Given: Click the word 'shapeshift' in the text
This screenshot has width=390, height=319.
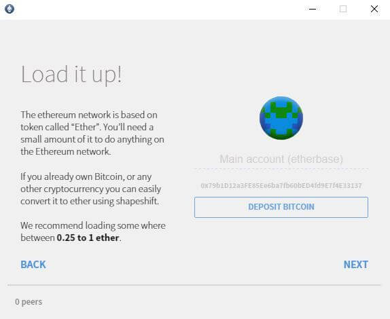Looking at the screenshot, I should pos(137,201).
